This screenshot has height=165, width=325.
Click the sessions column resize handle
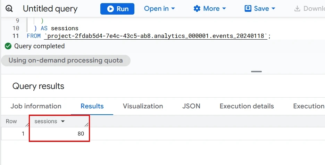(x=87, y=124)
